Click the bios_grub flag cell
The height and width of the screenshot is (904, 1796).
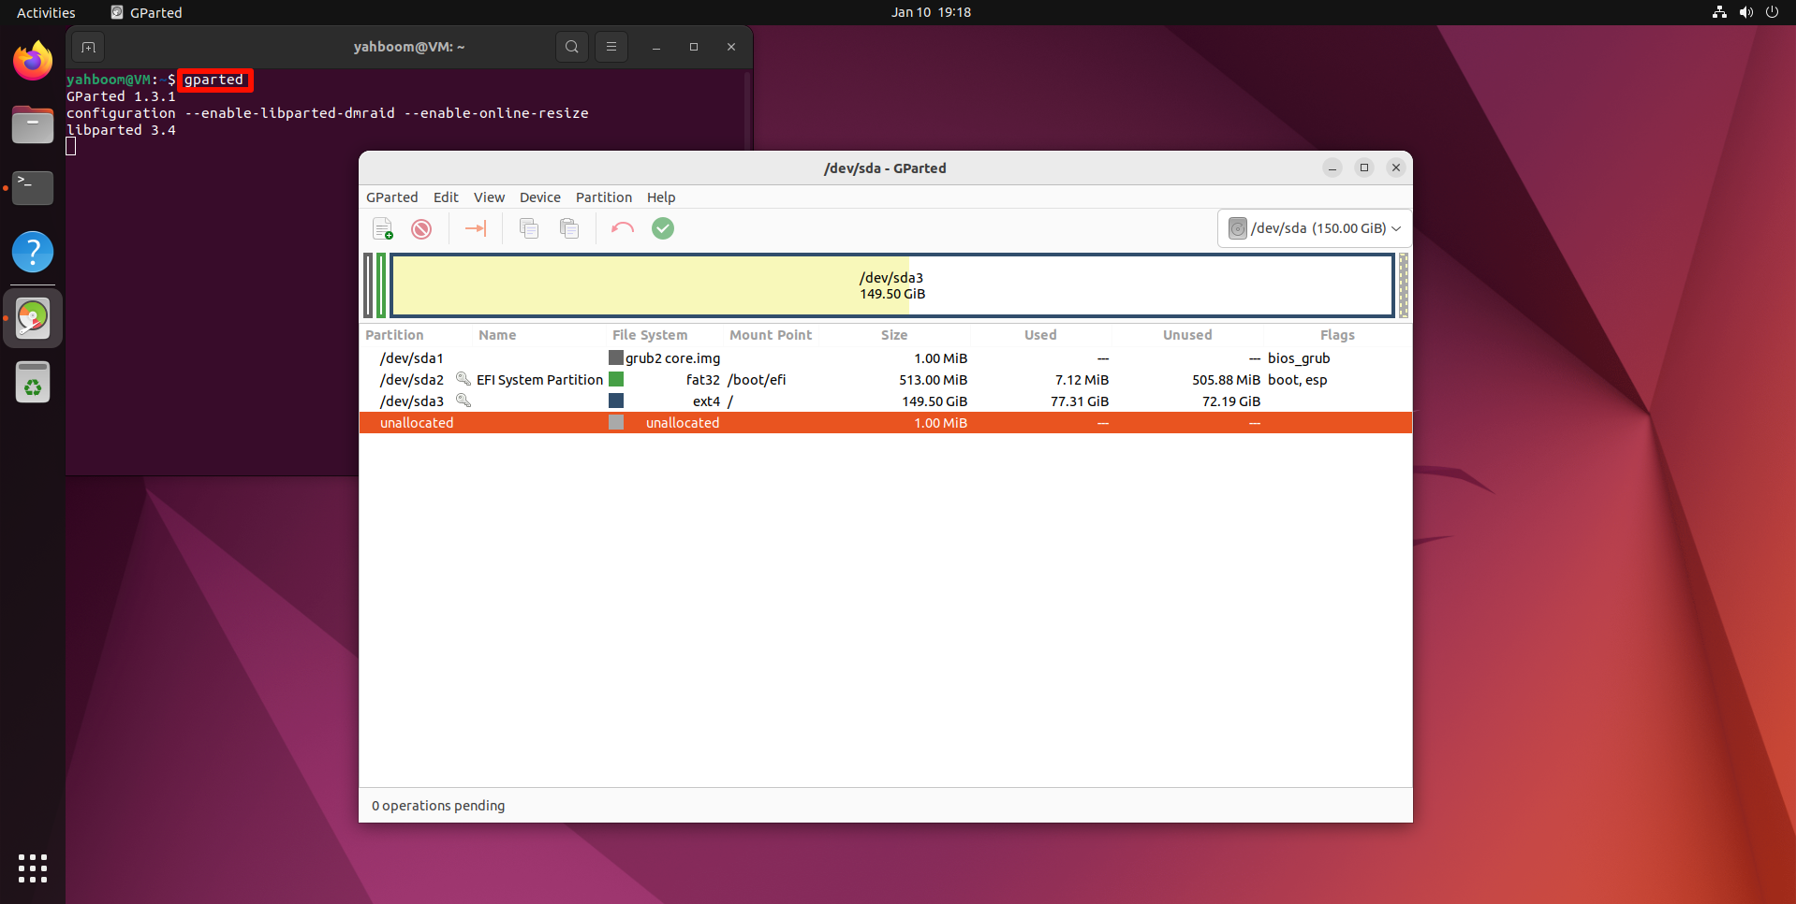click(1299, 358)
